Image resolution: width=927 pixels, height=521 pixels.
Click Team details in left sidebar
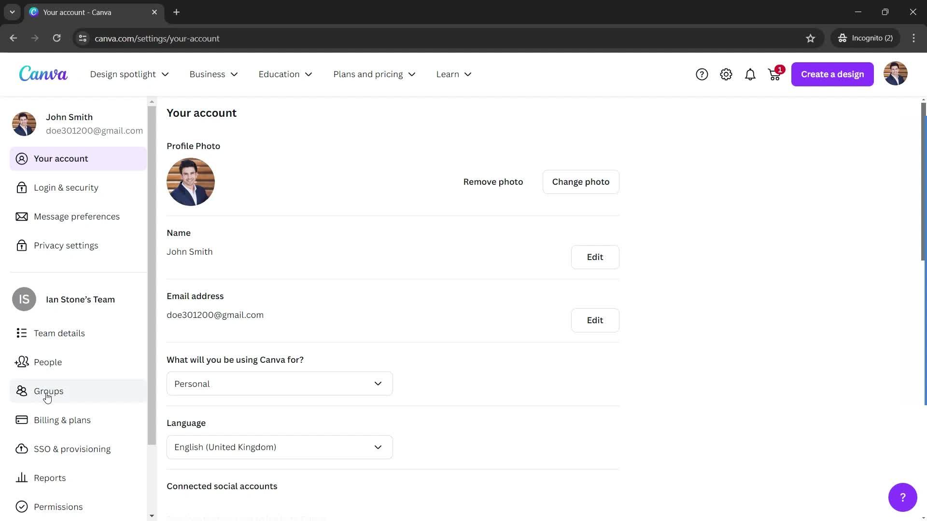pyautogui.click(x=59, y=333)
